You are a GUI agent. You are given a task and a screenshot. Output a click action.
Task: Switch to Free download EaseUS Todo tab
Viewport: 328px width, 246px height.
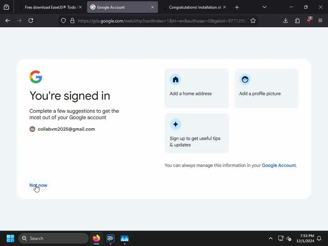pyautogui.click(x=50, y=7)
